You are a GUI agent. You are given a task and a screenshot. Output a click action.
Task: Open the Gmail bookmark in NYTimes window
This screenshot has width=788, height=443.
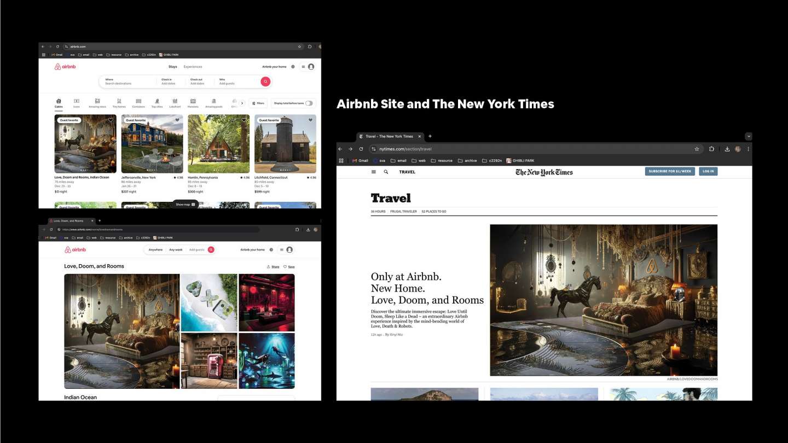(x=360, y=161)
